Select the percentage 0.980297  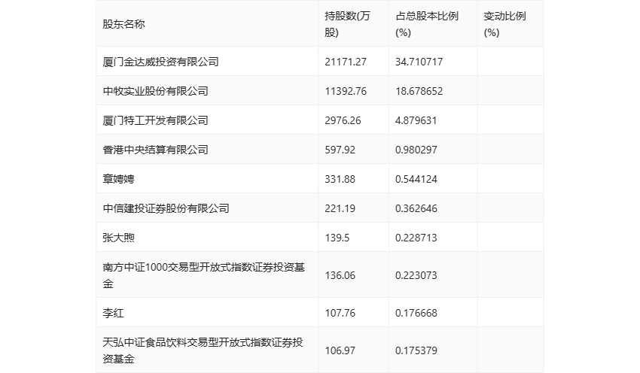[416, 150]
